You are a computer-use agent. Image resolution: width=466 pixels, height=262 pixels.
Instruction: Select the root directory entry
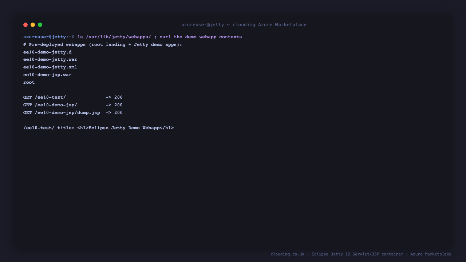29,83
